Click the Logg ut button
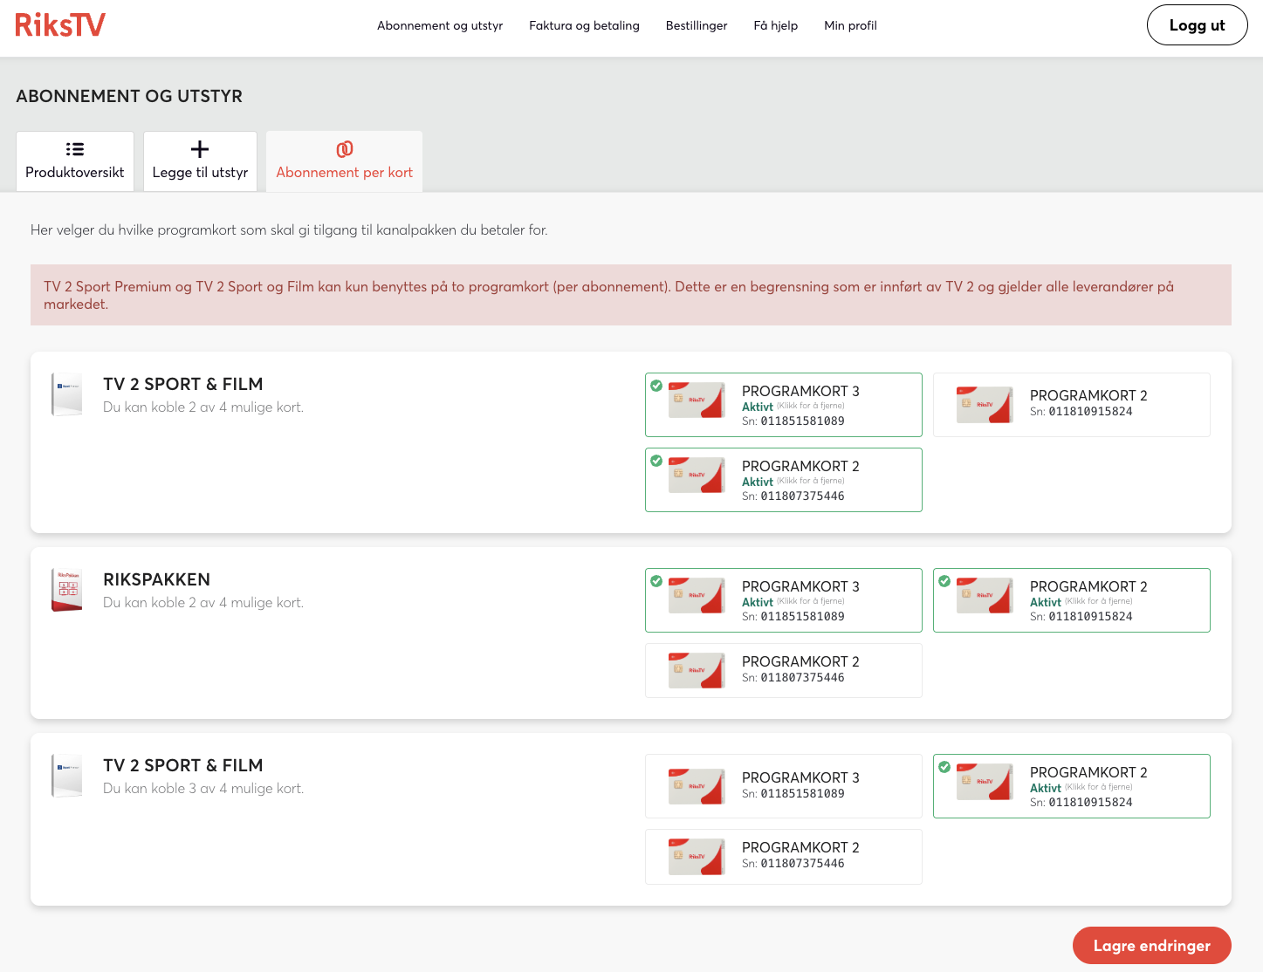 pyautogui.click(x=1197, y=25)
